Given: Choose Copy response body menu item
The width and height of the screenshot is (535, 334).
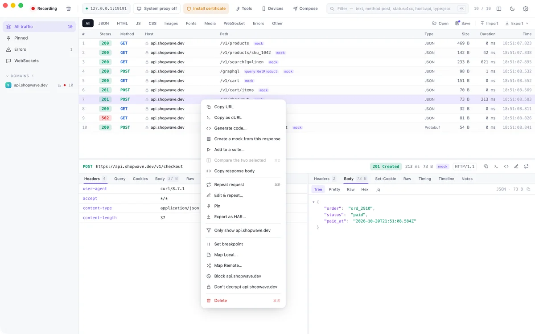Looking at the screenshot, I should [243, 171].
